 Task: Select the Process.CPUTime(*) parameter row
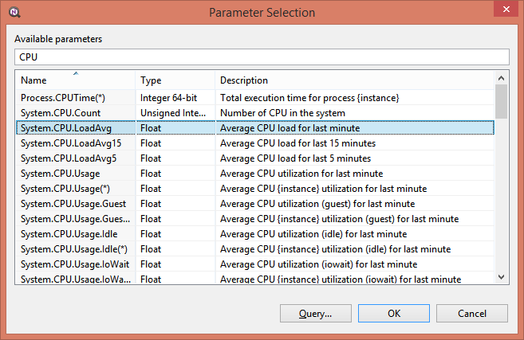[254, 98]
